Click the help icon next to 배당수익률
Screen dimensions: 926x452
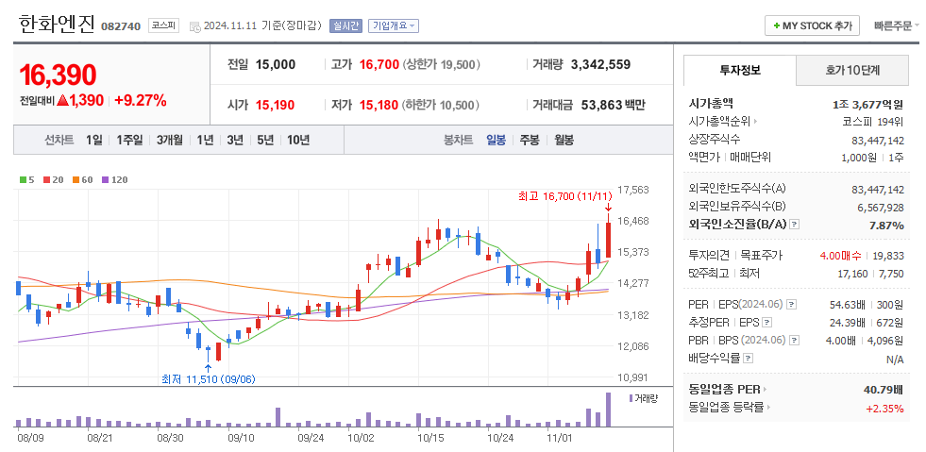click(748, 359)
